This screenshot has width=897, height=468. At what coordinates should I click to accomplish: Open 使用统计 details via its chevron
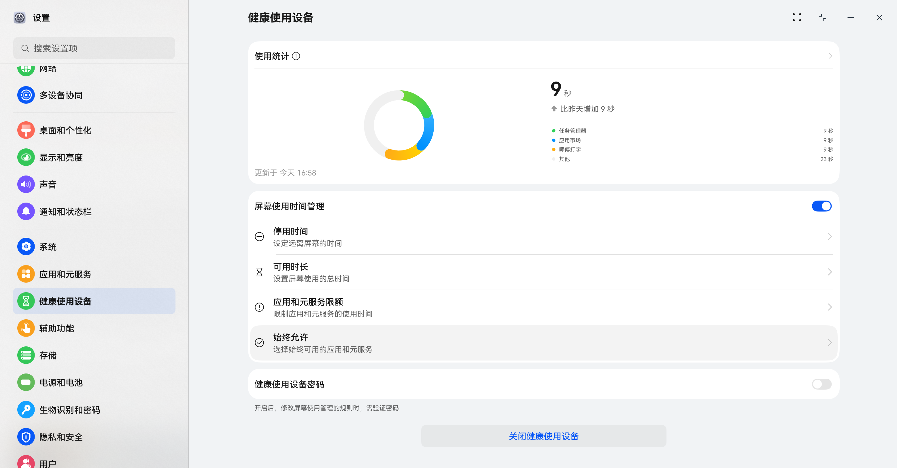coord(830,56)
